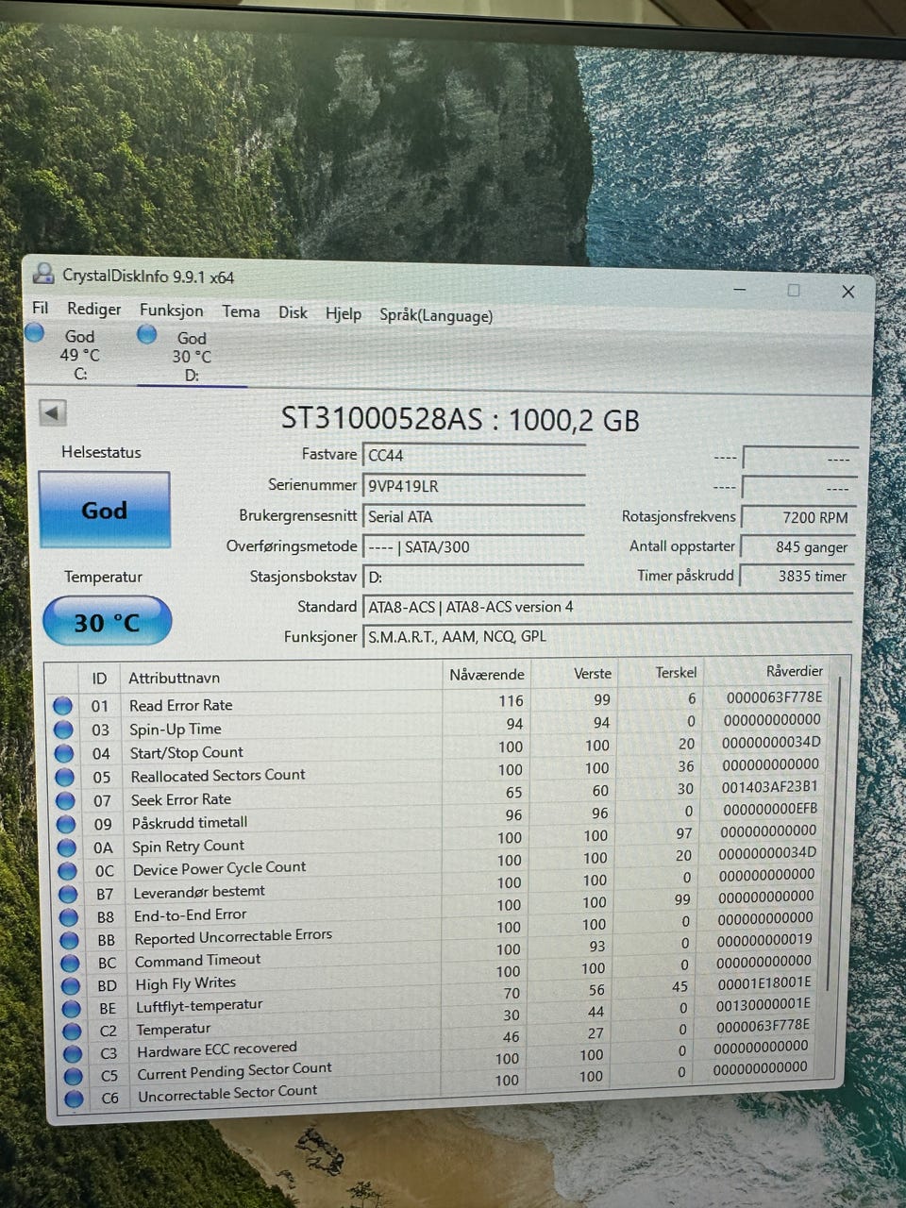Viewport: 906px width, 1208px height.
Task: Click the status circle for Spin Retry Count
Action: (66, 847)
